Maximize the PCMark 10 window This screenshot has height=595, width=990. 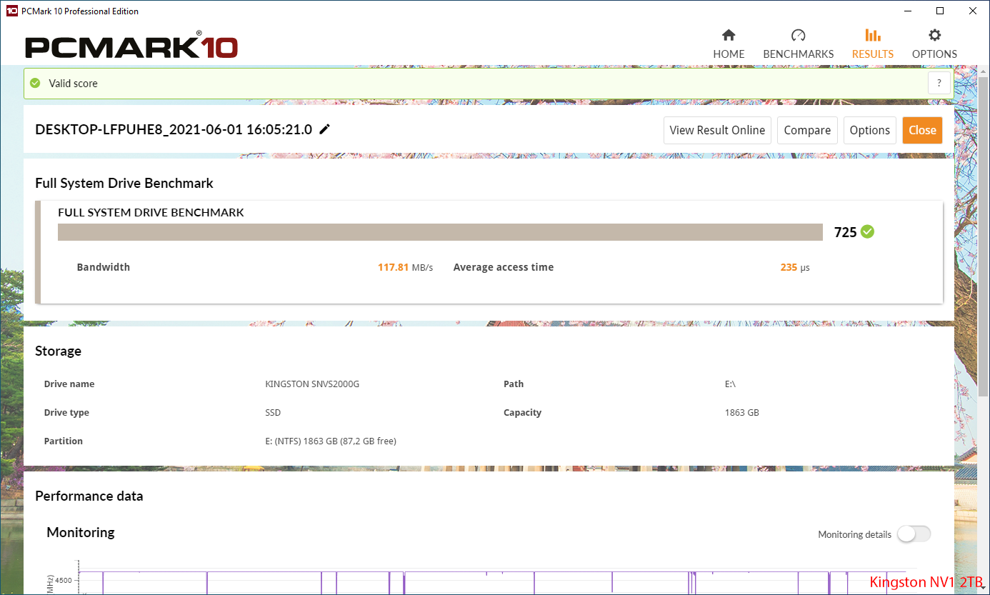[x=940, y=11]
